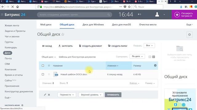Expand Ещё in the left sidebar

(8, 97)
